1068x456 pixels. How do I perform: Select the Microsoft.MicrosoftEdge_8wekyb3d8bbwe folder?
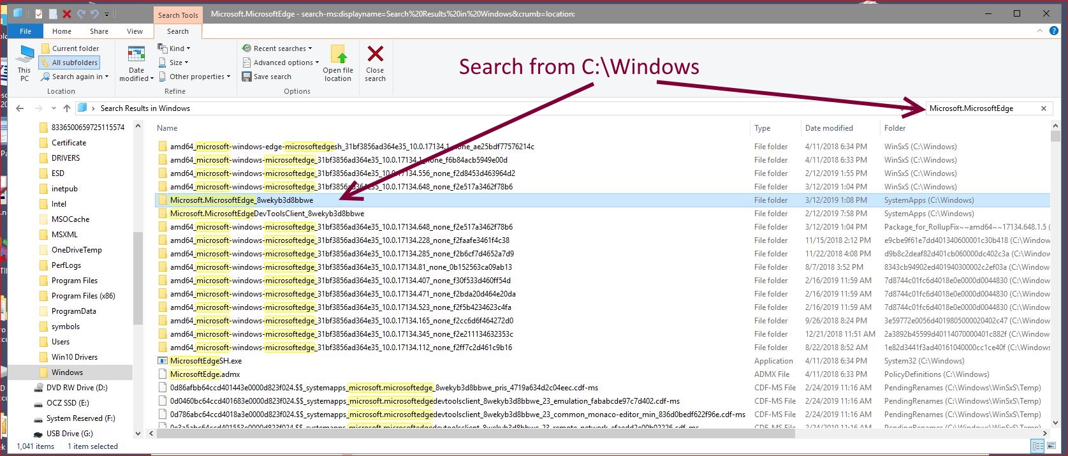[x=603, y=200]
